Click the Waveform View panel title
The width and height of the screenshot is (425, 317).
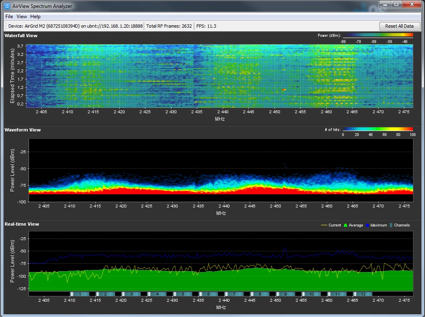click(x=23, y=130)
